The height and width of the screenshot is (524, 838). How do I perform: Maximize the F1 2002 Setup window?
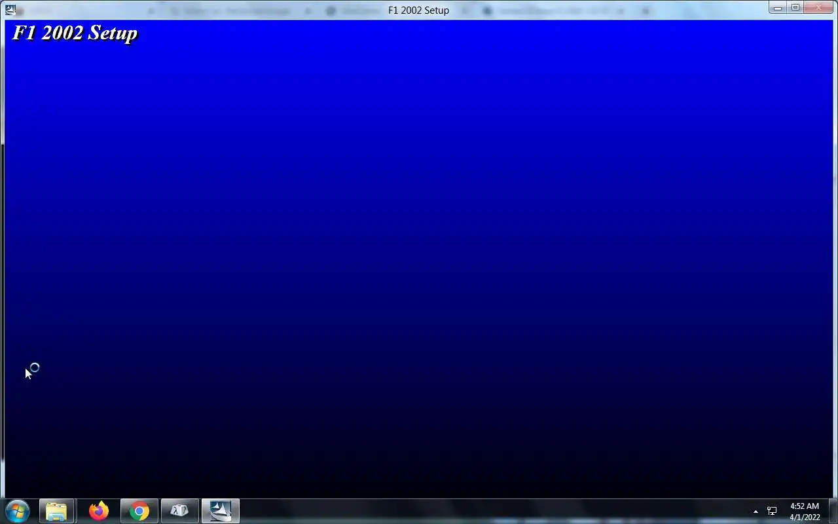click(795, 8)
